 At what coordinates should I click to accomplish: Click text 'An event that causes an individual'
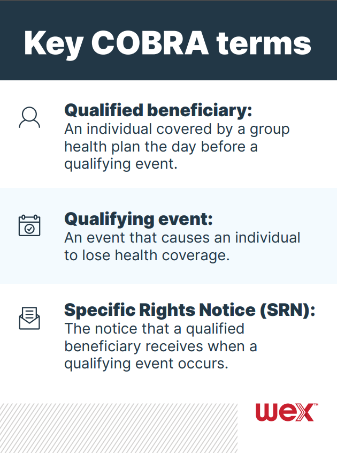coord(182,238)
